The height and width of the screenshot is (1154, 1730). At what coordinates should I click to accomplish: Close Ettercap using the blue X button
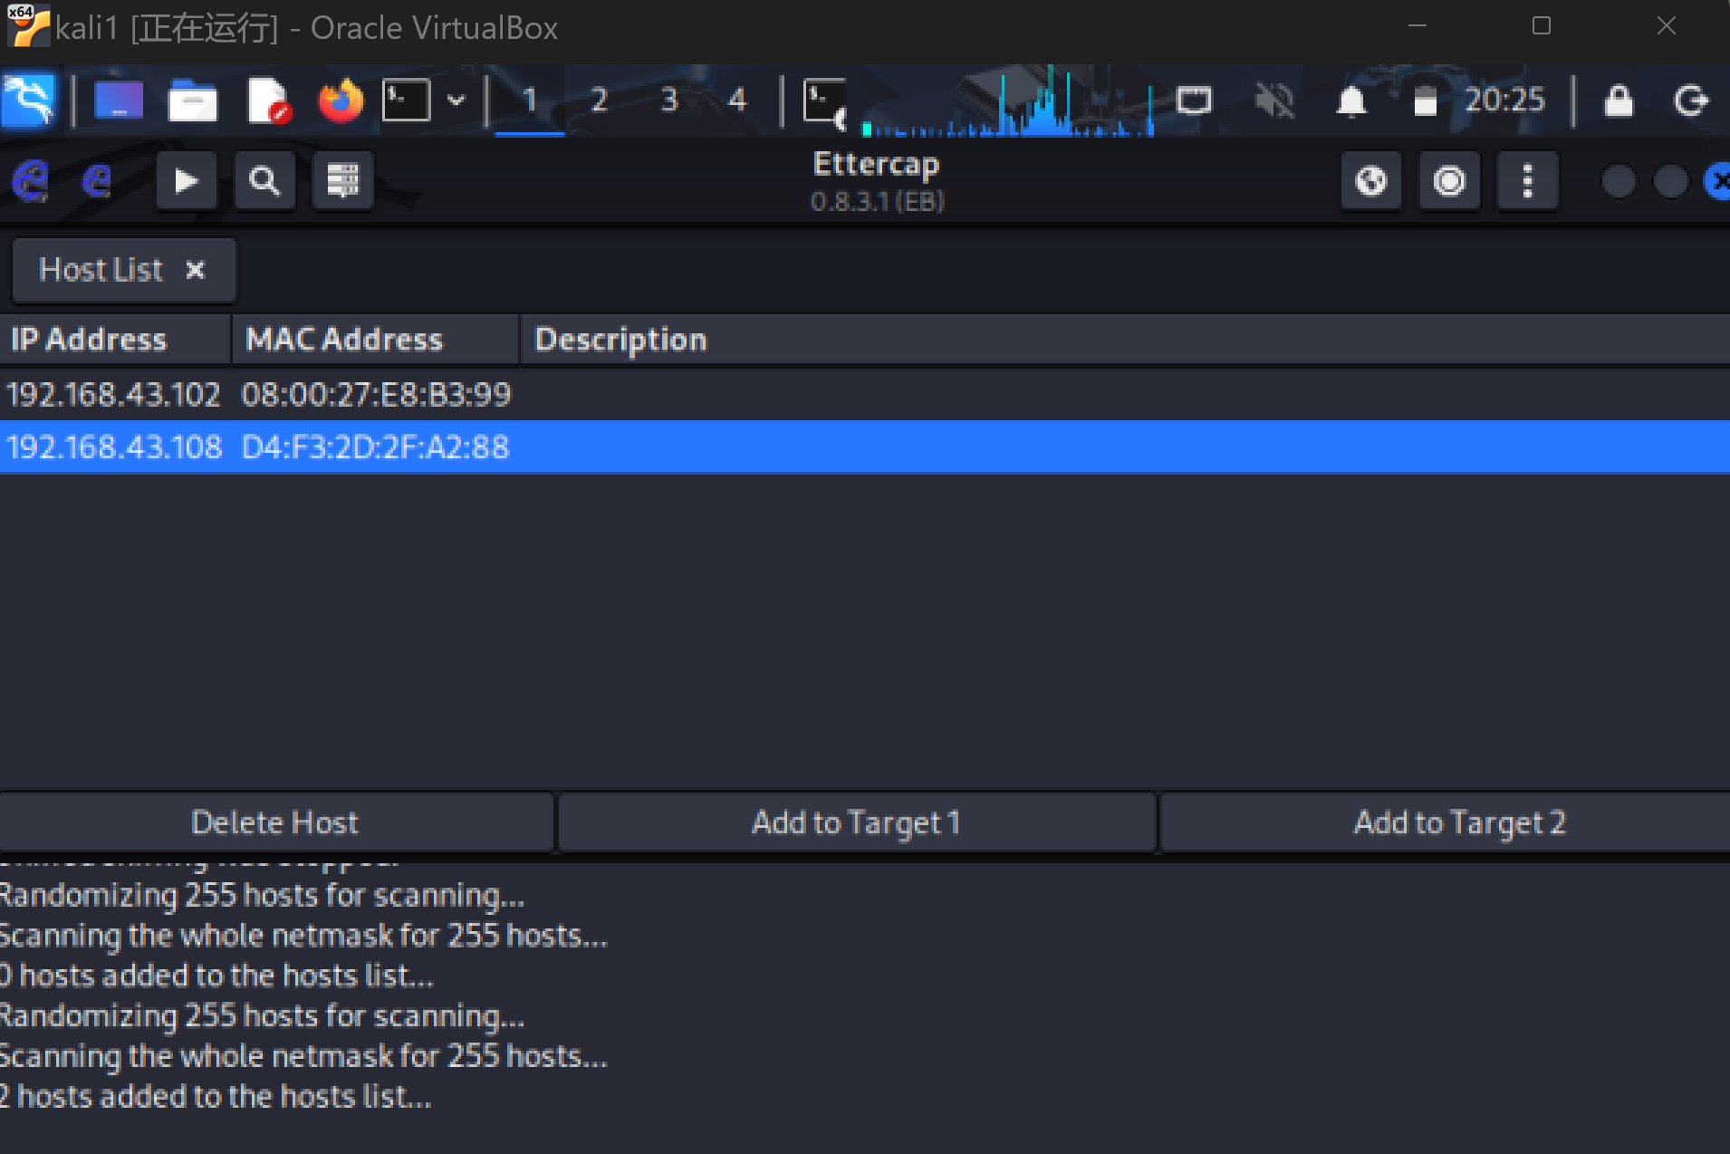[1717, 181]
